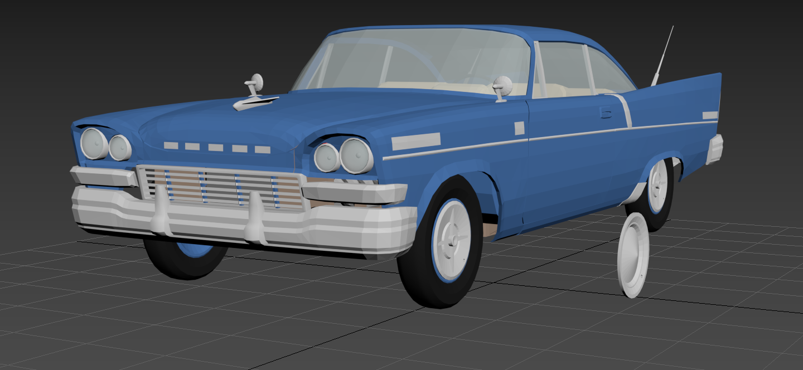The height and width of the screenshot is (370, 803).
Task: Select the front grille with horizontal bars
Action: tap(222, 187)
